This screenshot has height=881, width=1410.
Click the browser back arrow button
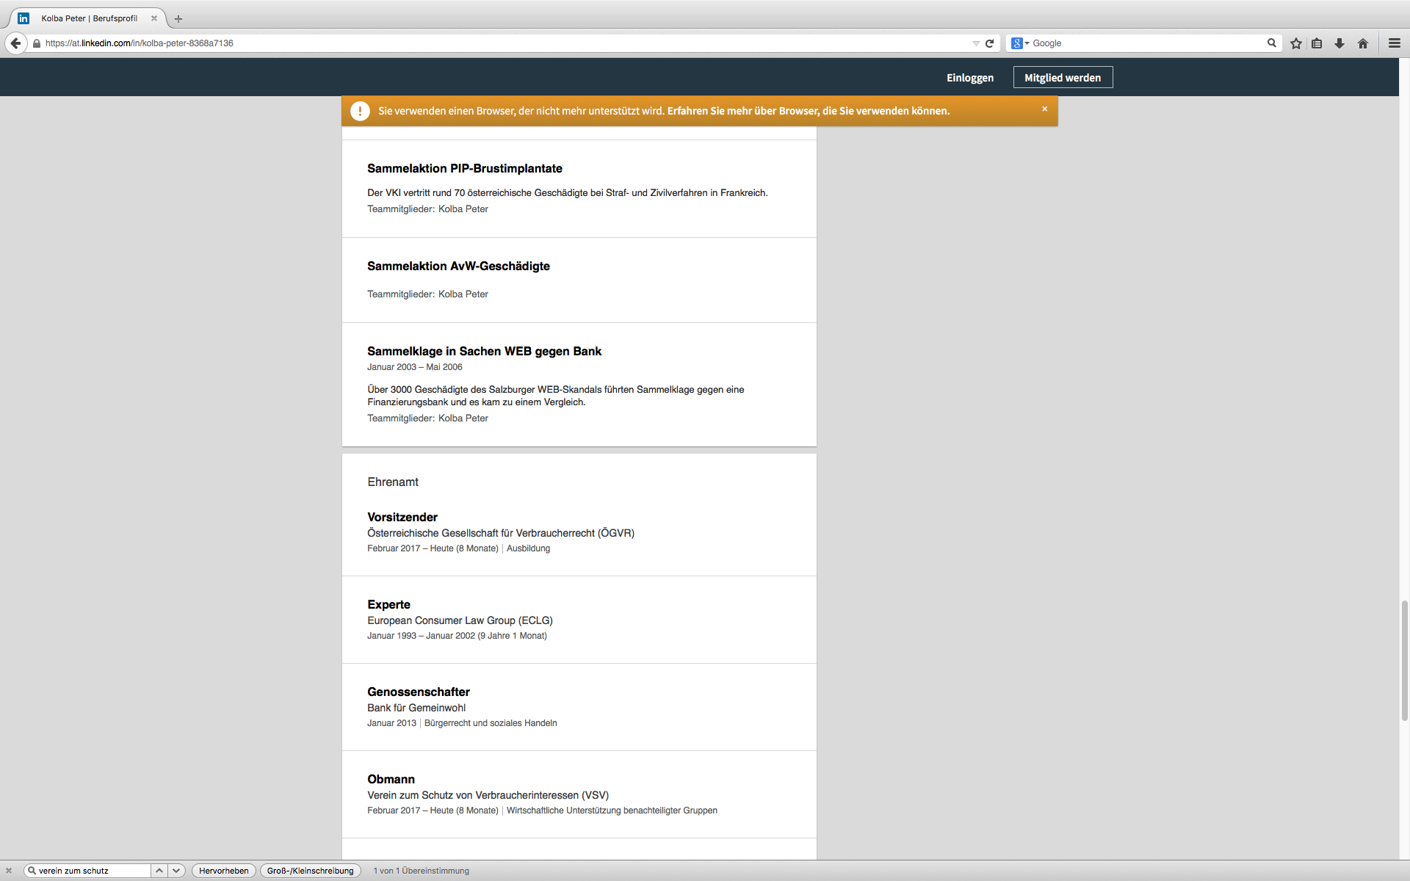pyautogui.click(x=15, y=43)
